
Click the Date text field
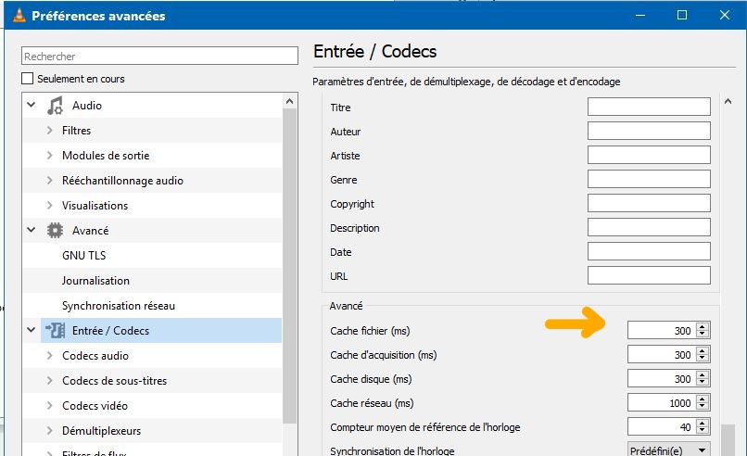click(649, 251)
